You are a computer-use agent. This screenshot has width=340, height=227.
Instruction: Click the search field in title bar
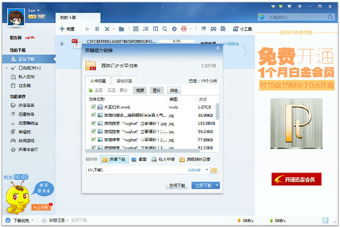[295, 17]
